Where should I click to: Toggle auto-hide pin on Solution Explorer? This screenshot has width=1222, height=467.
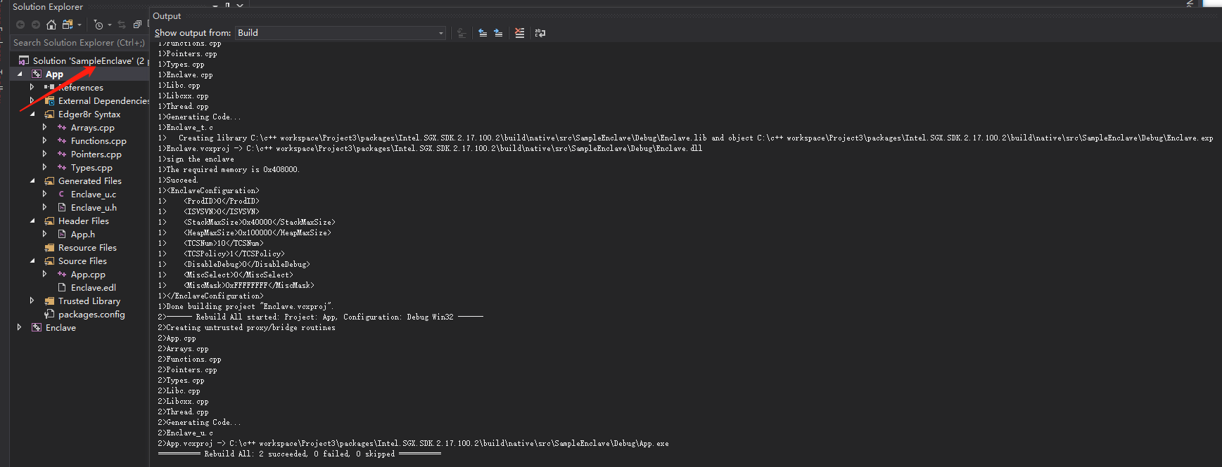(227, 5)
